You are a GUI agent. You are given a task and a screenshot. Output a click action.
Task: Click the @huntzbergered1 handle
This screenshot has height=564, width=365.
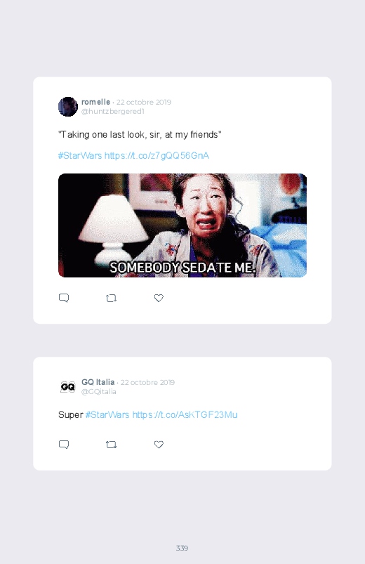tap(113, 112)
